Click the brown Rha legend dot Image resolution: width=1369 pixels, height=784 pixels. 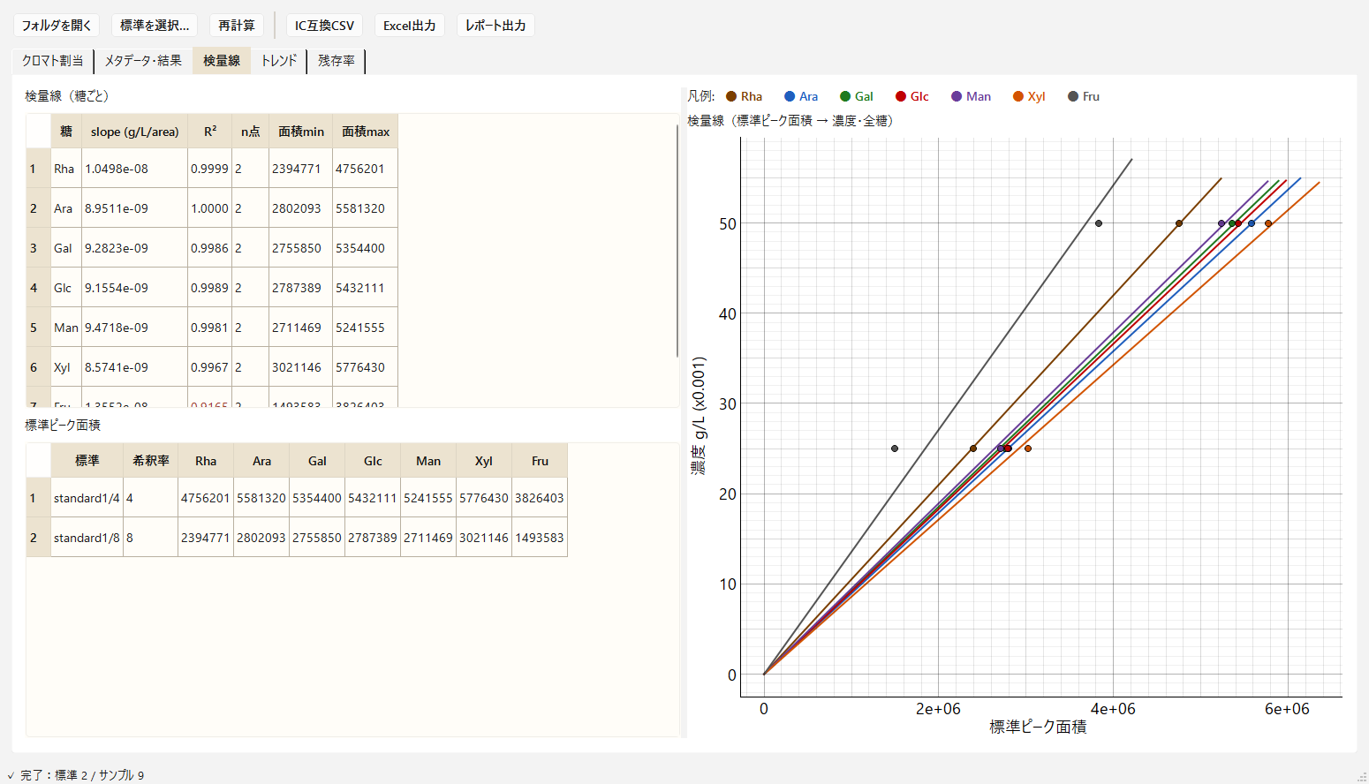coord(731,96)
